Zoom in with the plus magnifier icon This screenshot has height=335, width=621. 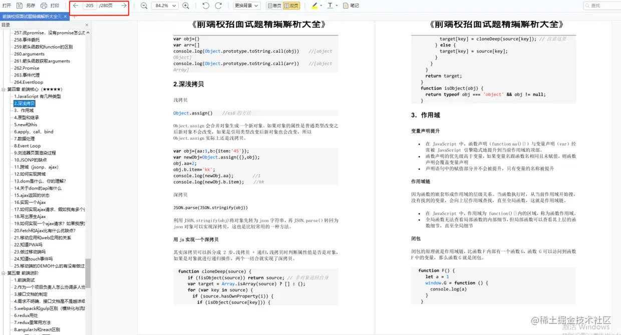186,5
